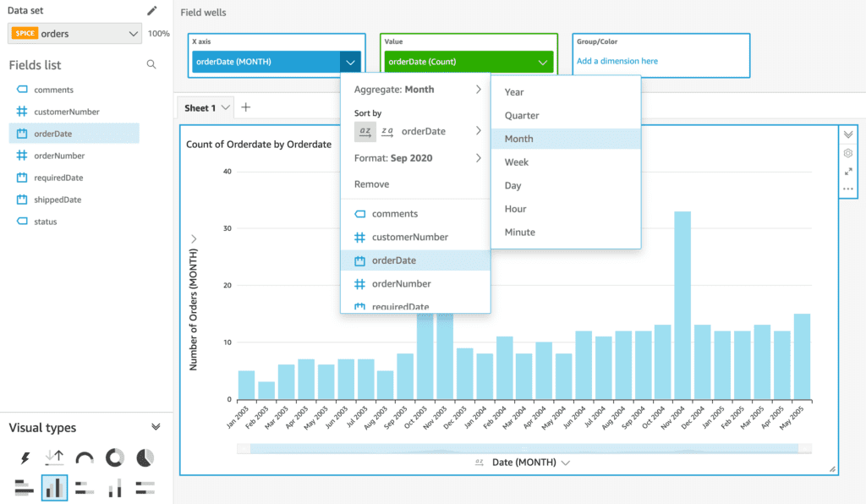The image size is (866, 504).
Task: Sort ascending with the a-z icon in menu
Action: coord(365,131)
